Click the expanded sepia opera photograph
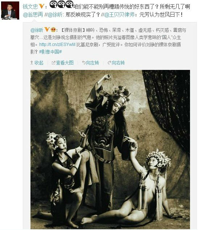Viewport: 198px width, 230px height. click(110, 150)
